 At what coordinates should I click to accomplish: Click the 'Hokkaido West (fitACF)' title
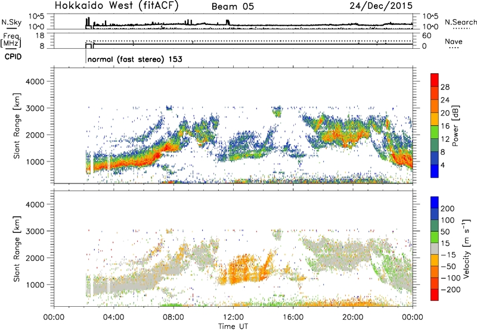pos(116,5)
